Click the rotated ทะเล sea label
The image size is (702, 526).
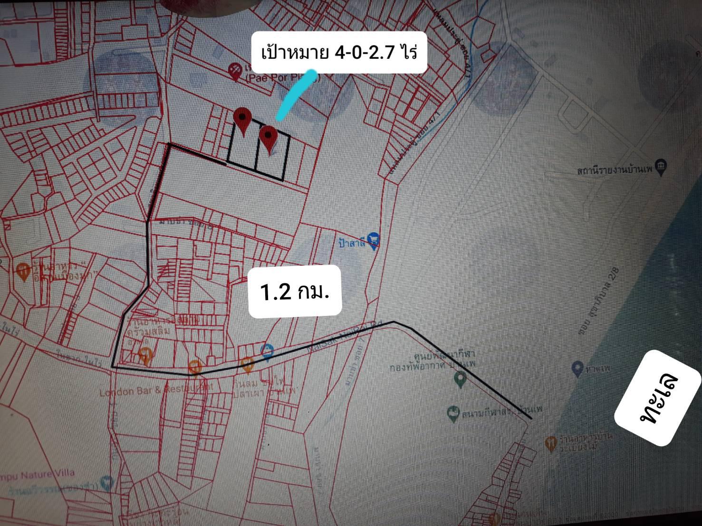pos(658,398)
